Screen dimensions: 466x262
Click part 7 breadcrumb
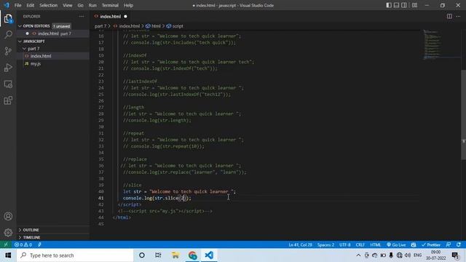(100, 26)
